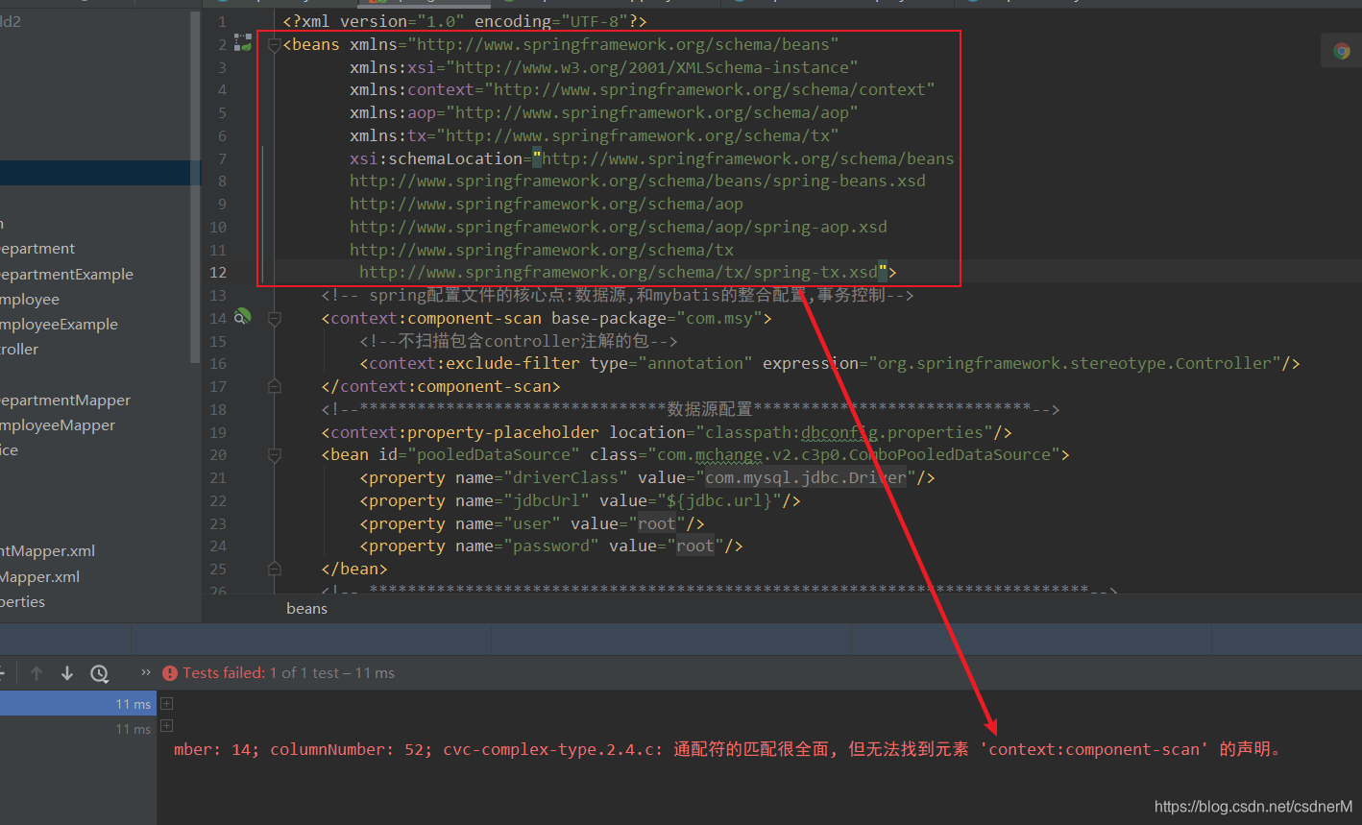Click the project panel vertical scrollbar
The height and width of the screenshot is (825, 1362).
[196, 187]
